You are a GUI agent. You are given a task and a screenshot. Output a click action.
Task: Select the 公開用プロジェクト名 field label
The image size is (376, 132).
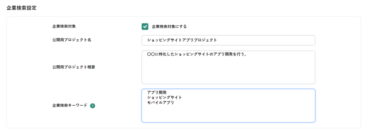[72, 40]
